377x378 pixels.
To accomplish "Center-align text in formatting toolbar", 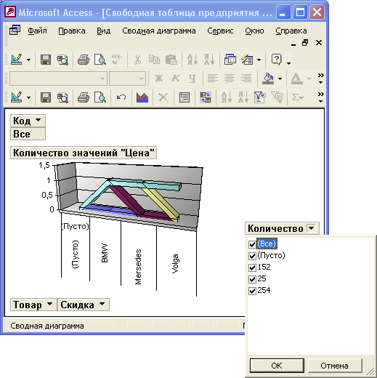I will click(229, 79).
